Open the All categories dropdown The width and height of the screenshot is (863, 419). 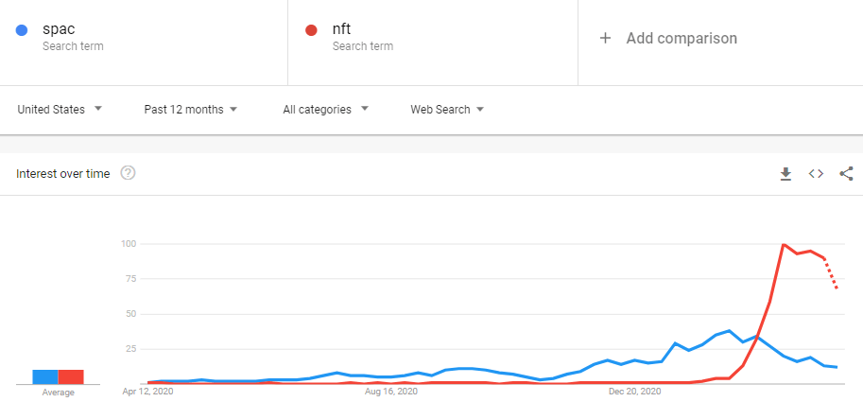[325, 110]
